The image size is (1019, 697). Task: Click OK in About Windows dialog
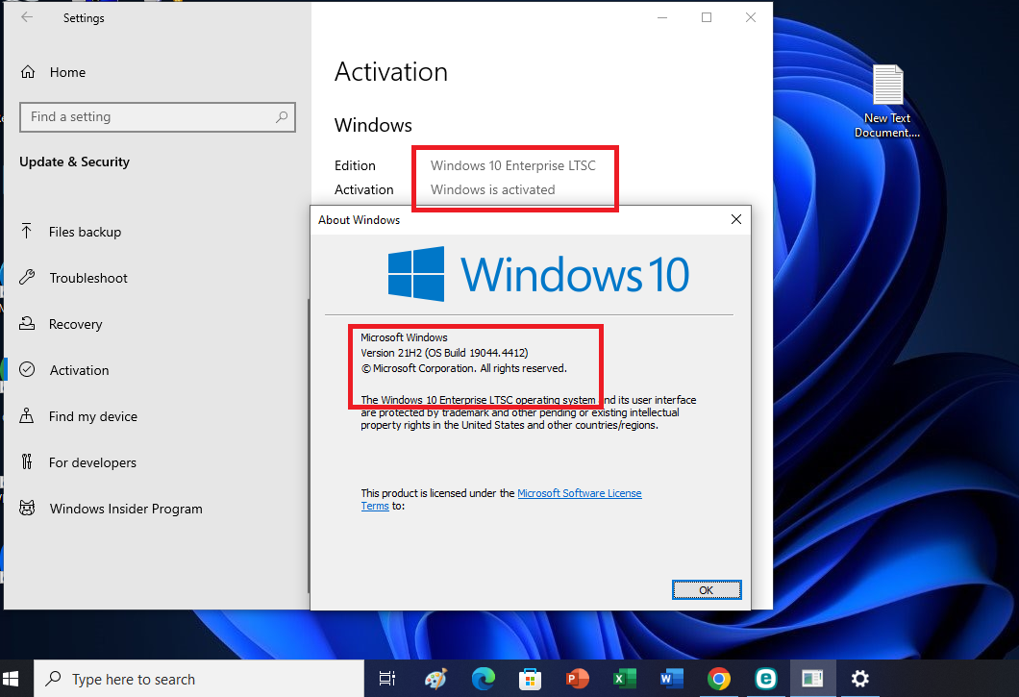[707, 589]
